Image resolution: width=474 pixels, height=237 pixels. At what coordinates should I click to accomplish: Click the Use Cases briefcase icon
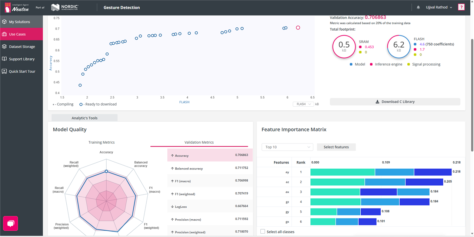tap(4, 34)
